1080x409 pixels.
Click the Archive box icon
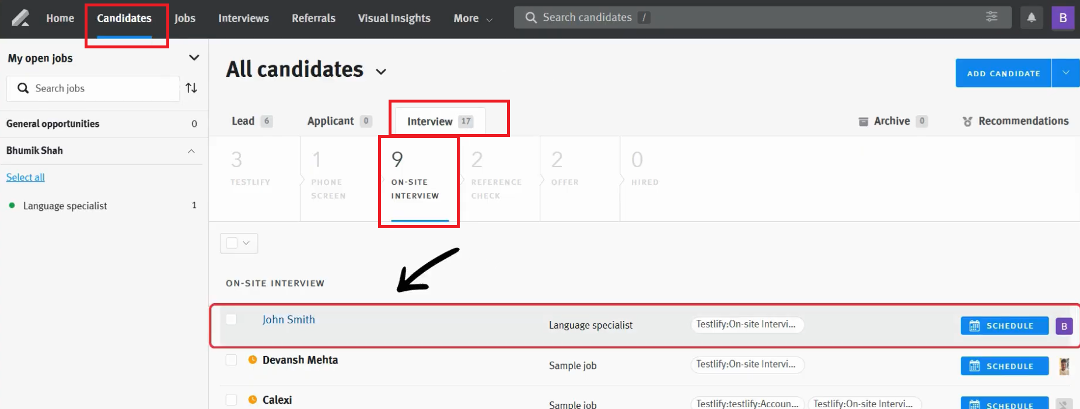point(864,121)
